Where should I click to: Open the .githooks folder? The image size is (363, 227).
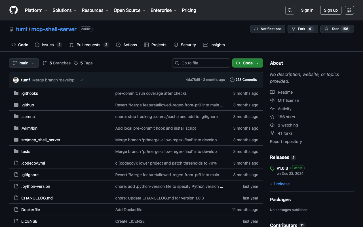click(x=29, y=93)
